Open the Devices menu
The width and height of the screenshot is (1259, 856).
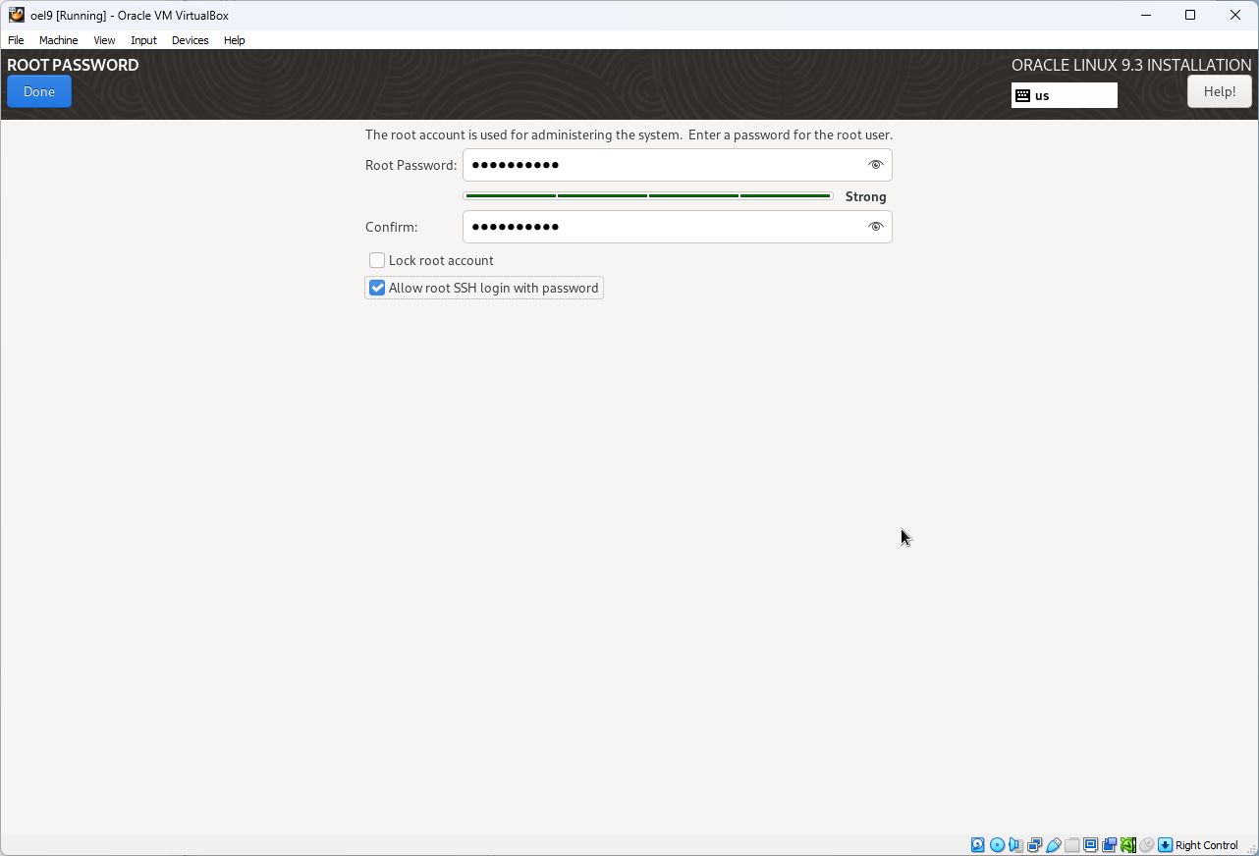pyautogui.click(x=190, y=40)
